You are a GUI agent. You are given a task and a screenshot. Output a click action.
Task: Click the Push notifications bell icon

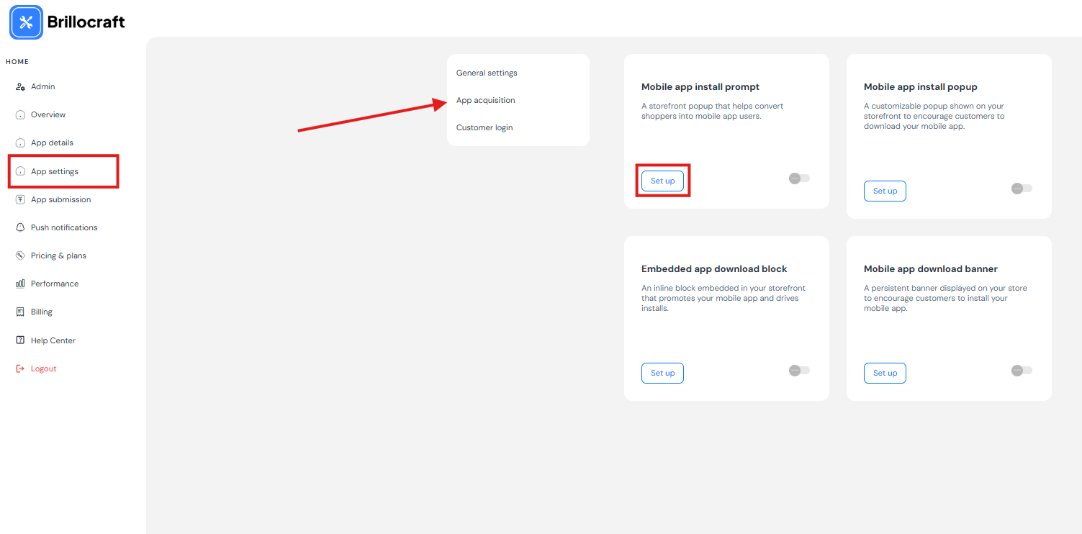[x=20, y=228]
